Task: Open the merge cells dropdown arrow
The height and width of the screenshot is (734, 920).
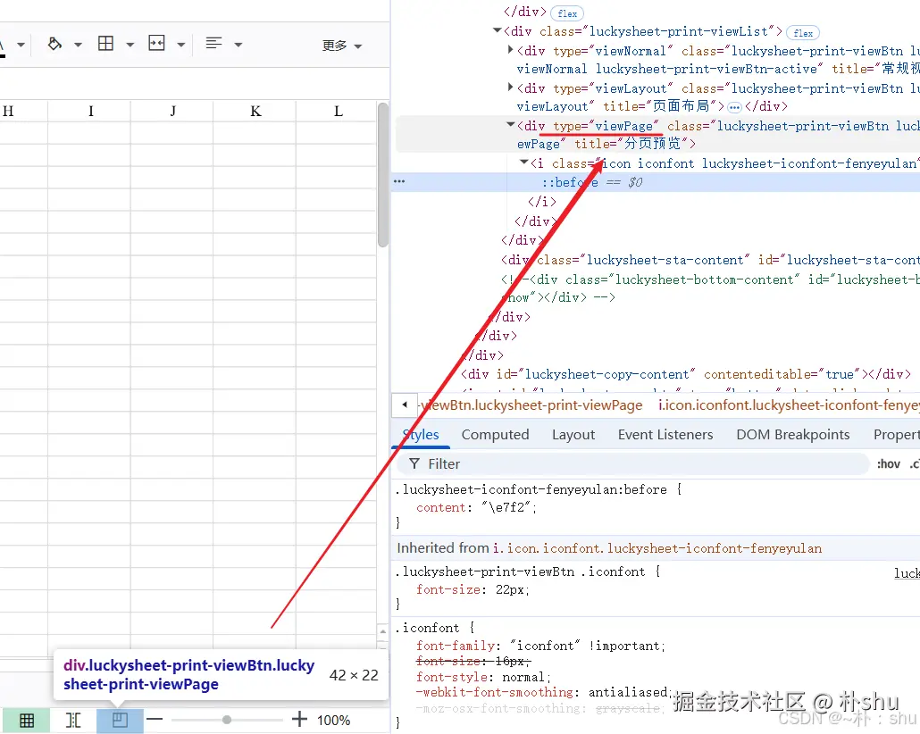Action: click(x=181, y=45)
